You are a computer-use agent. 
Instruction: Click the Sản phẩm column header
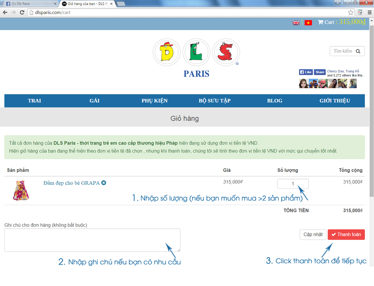18,170
